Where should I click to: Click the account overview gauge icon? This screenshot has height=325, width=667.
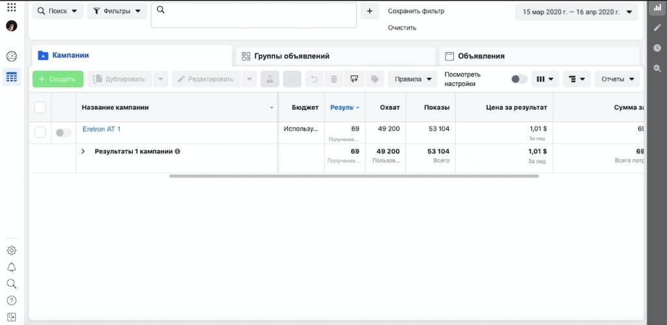(12, 57)
